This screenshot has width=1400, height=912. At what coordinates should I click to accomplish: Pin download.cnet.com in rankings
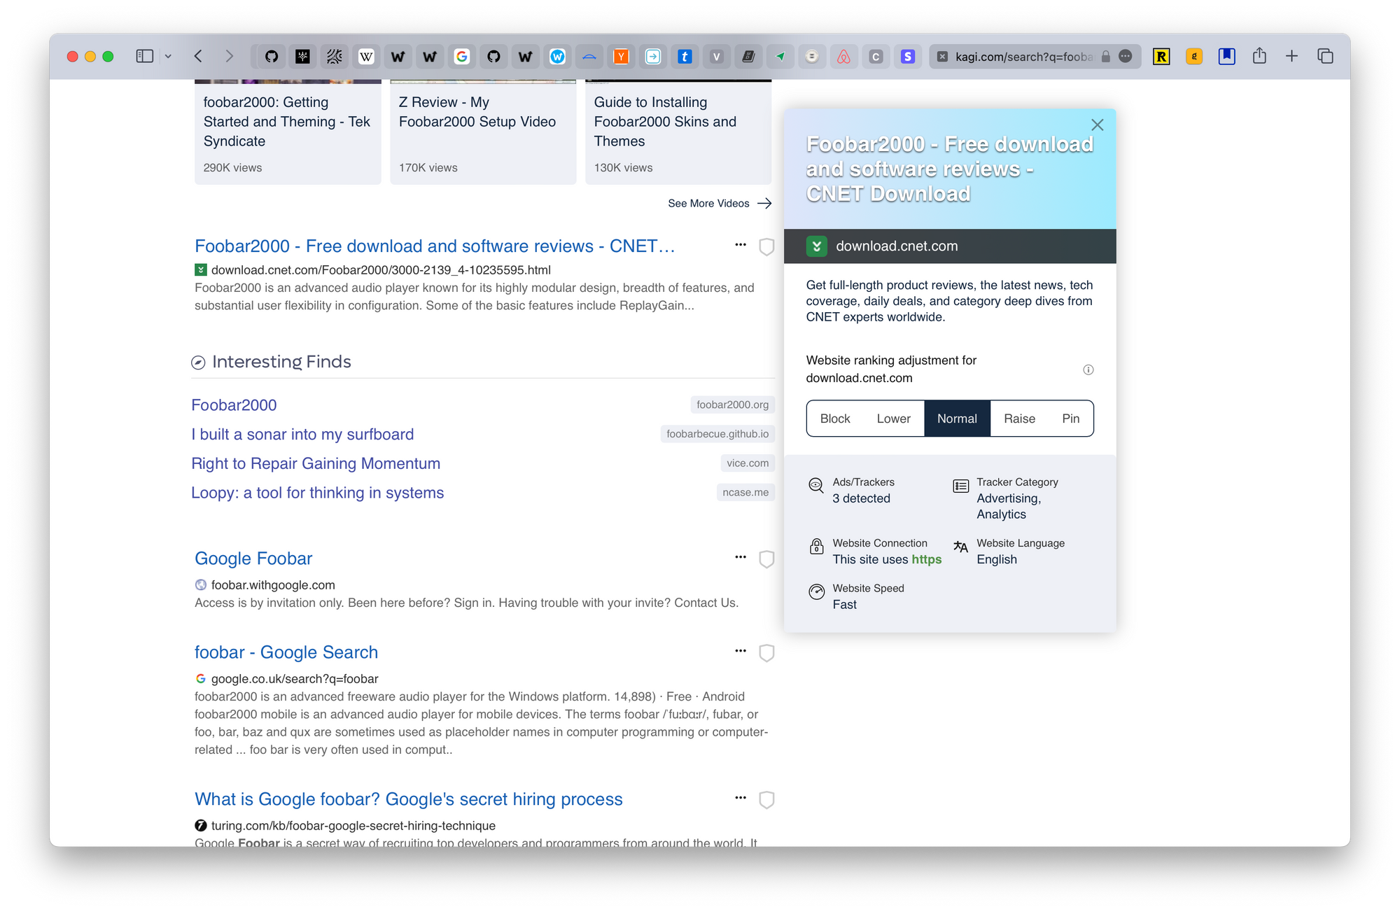(x=1070, y=419)
